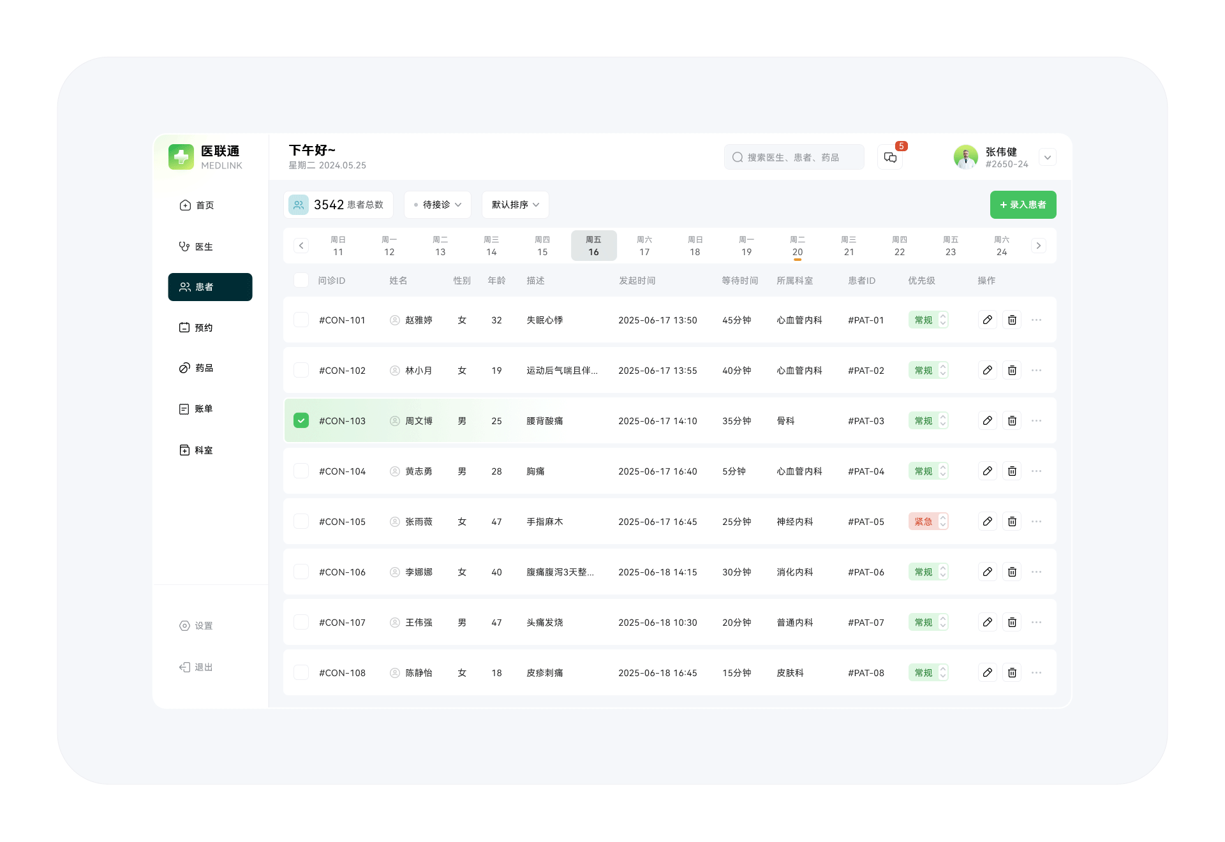
Task: Edit consultation #CON-106 with pencil icon
Action: click(987, 572)
